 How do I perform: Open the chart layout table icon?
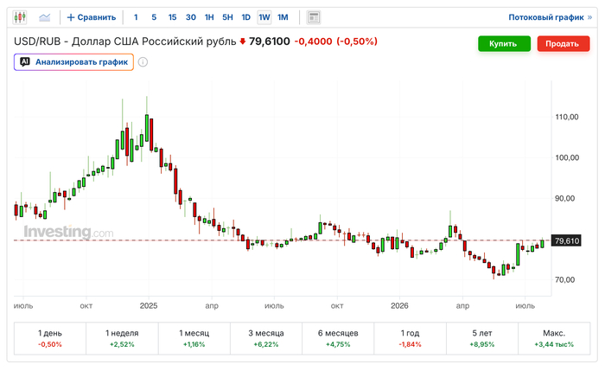click(x=314, y=17)
